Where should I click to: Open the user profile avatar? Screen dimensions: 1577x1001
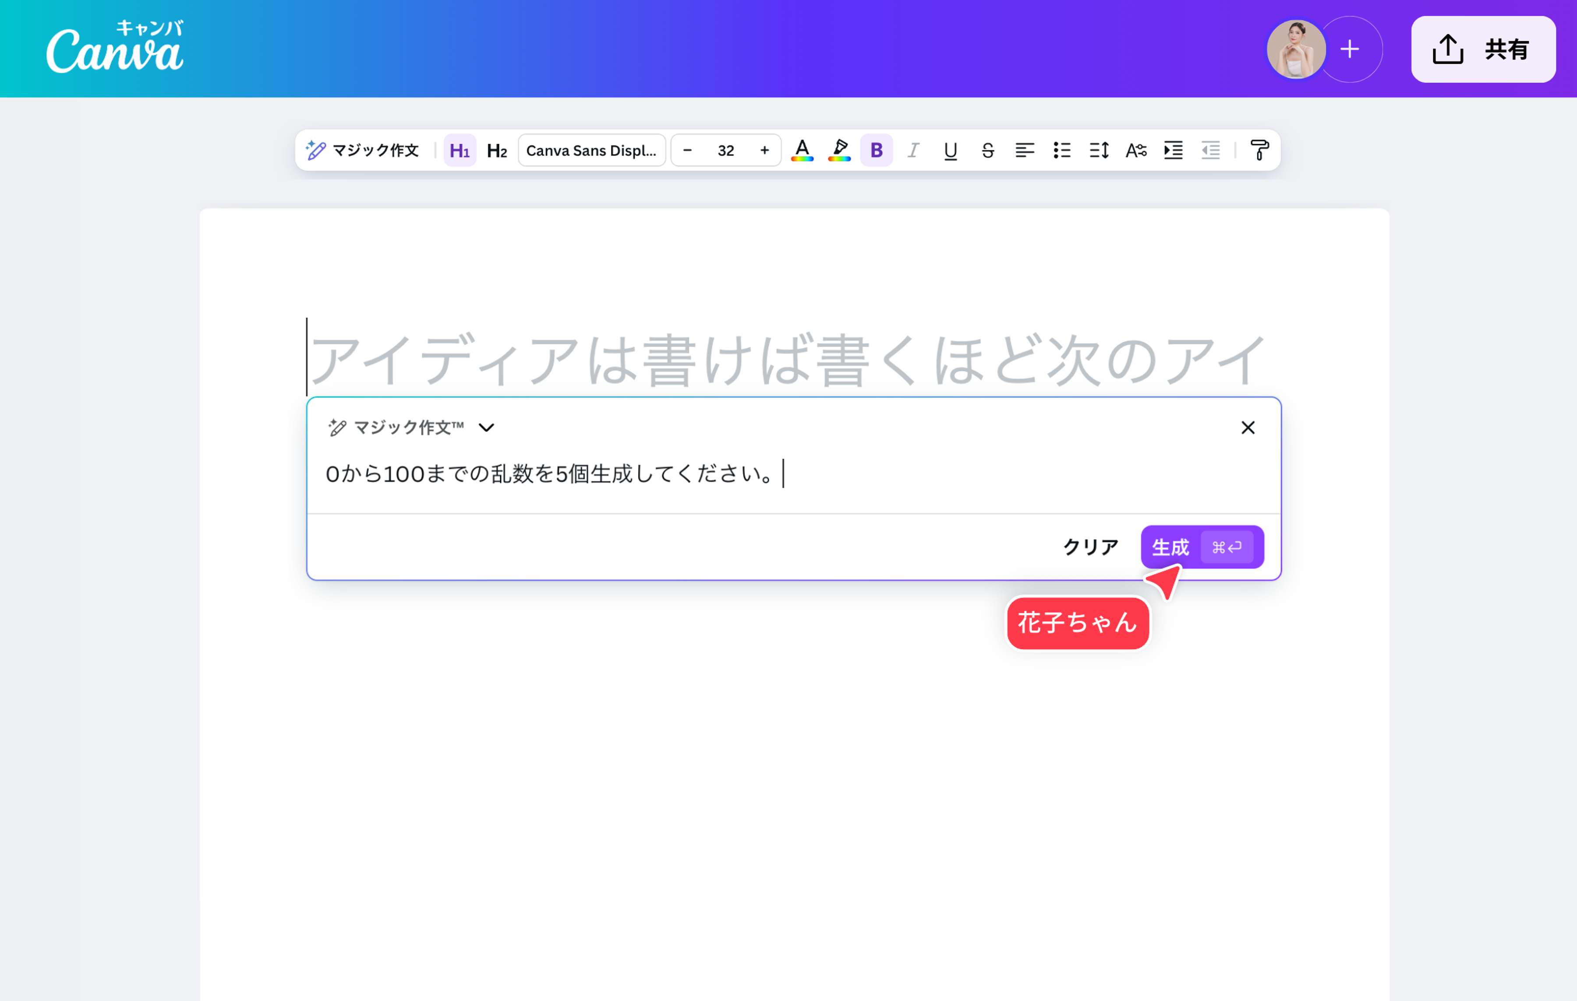[x=1296, y=49]
